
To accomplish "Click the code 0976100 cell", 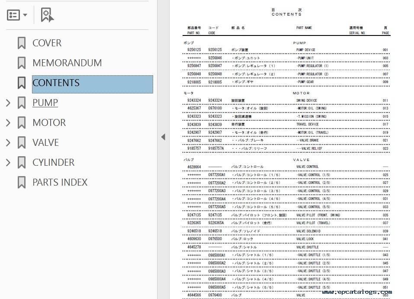I will pyautogui.click(x=215, y=108).
